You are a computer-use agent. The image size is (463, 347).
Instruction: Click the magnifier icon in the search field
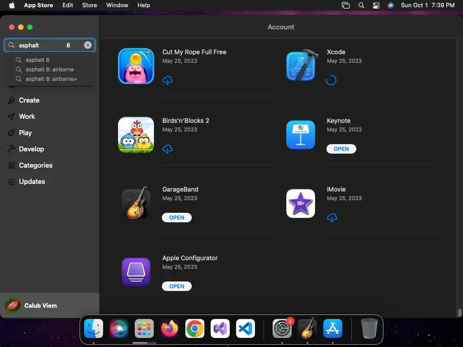click(11, 45)
